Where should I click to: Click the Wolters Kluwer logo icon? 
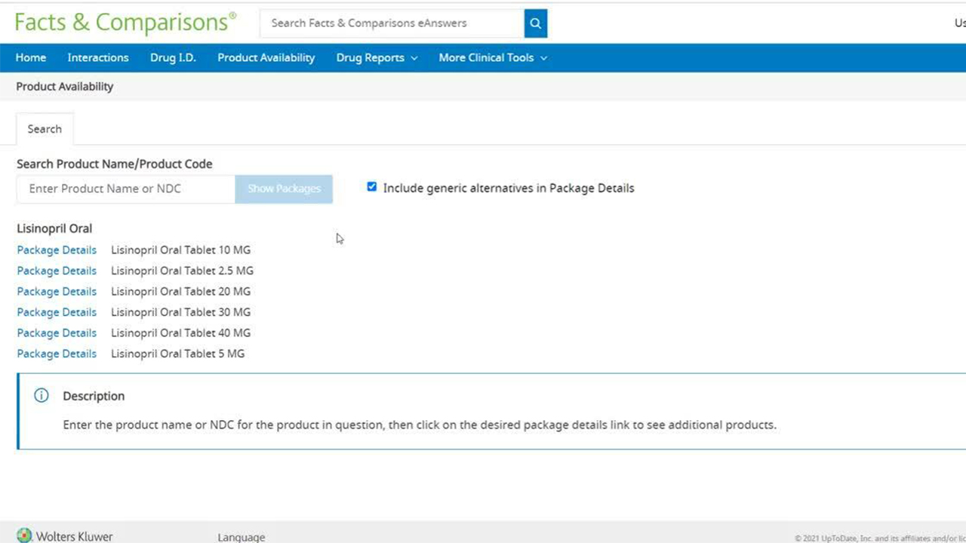coord(25,535)
